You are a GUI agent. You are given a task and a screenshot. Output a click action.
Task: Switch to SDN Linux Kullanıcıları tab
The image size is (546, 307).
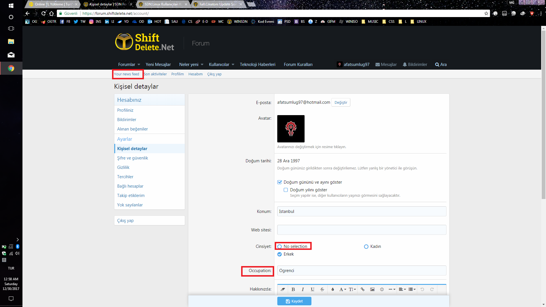click(x=163, y=4)
